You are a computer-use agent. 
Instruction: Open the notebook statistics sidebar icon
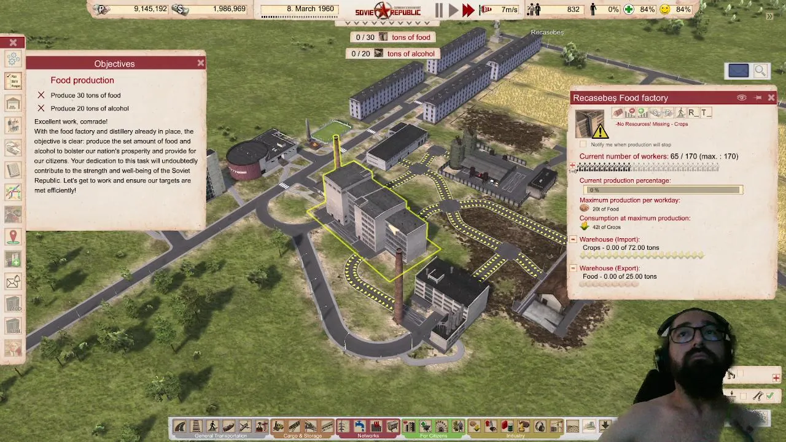tap(13, 169)
